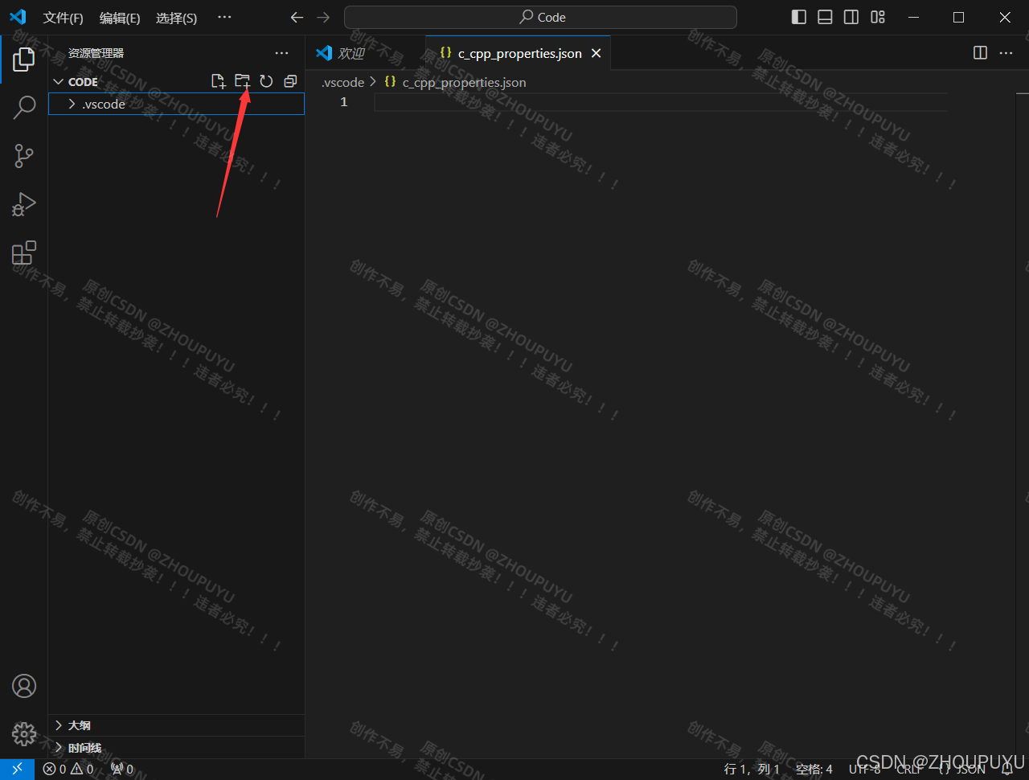Expand the 大纲 outline section
The height and width of the screenshot is (780, 1029).
coord(177,725)
